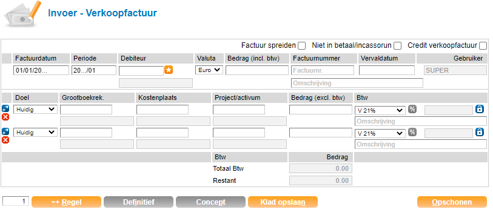Click the percent icon on first Btw row
The height and width of the screenshot is (218, 493).
412,110
